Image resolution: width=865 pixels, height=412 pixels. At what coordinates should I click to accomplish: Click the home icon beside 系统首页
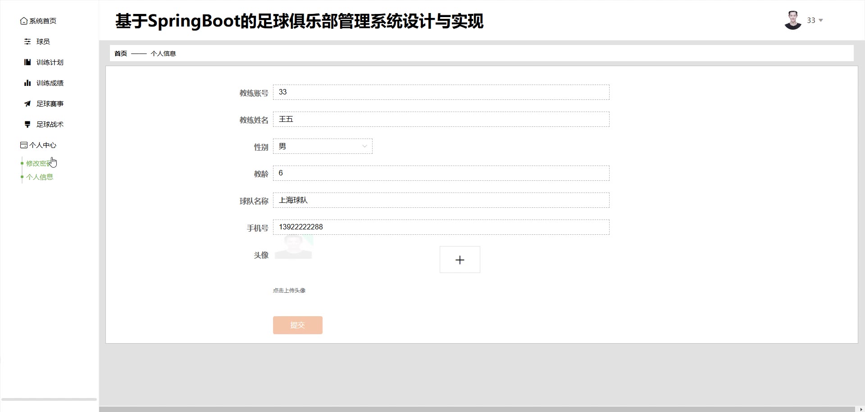[24, 21]
